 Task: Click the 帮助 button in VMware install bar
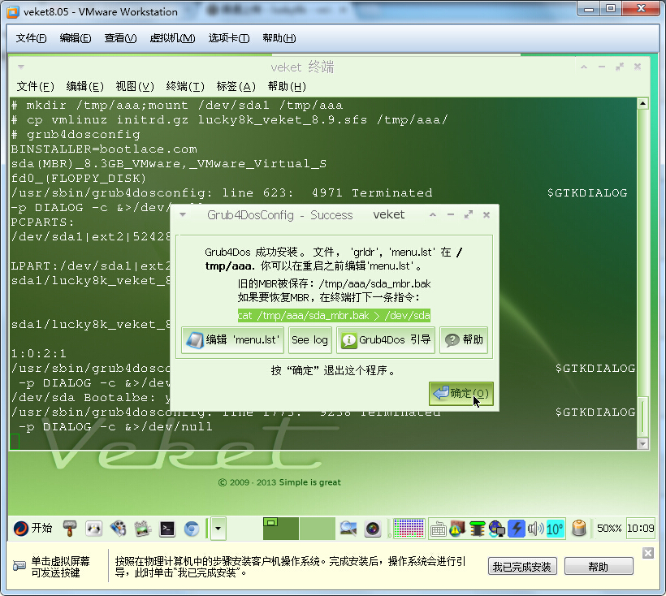[x=599, y=566]
